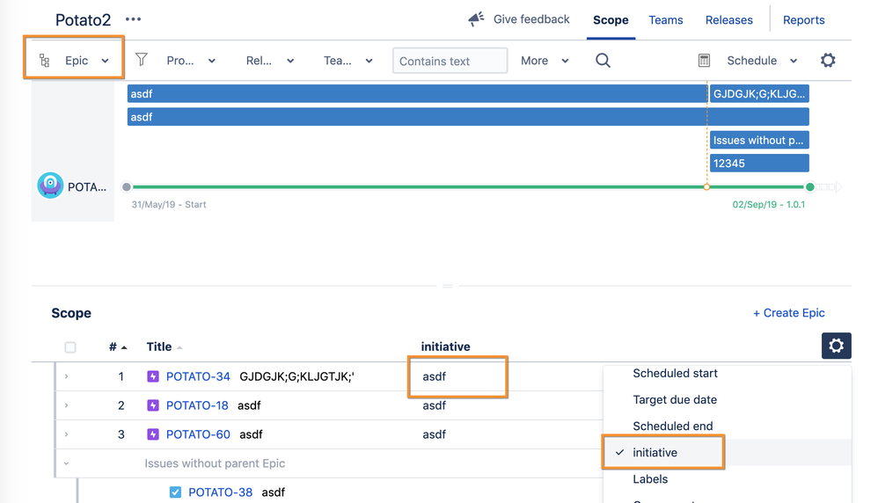Open the toolbar settings gear

click(828, 60)
